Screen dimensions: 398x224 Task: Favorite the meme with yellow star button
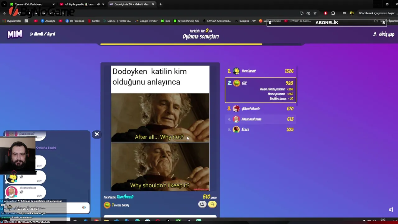tap(212, 204)
